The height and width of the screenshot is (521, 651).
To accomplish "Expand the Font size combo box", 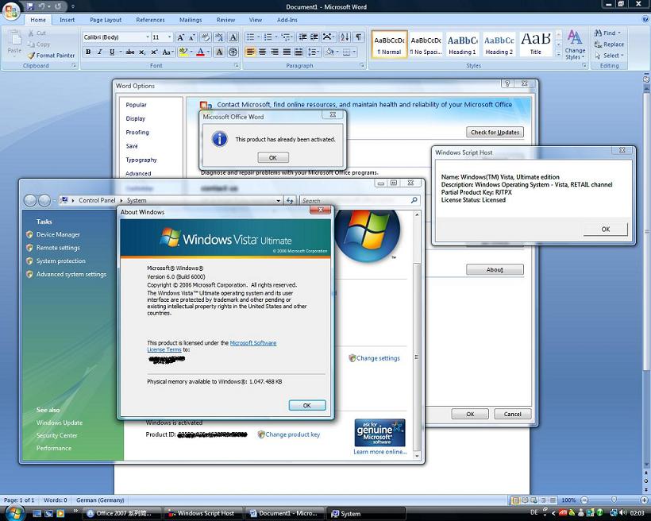I will tap(169, 37).
